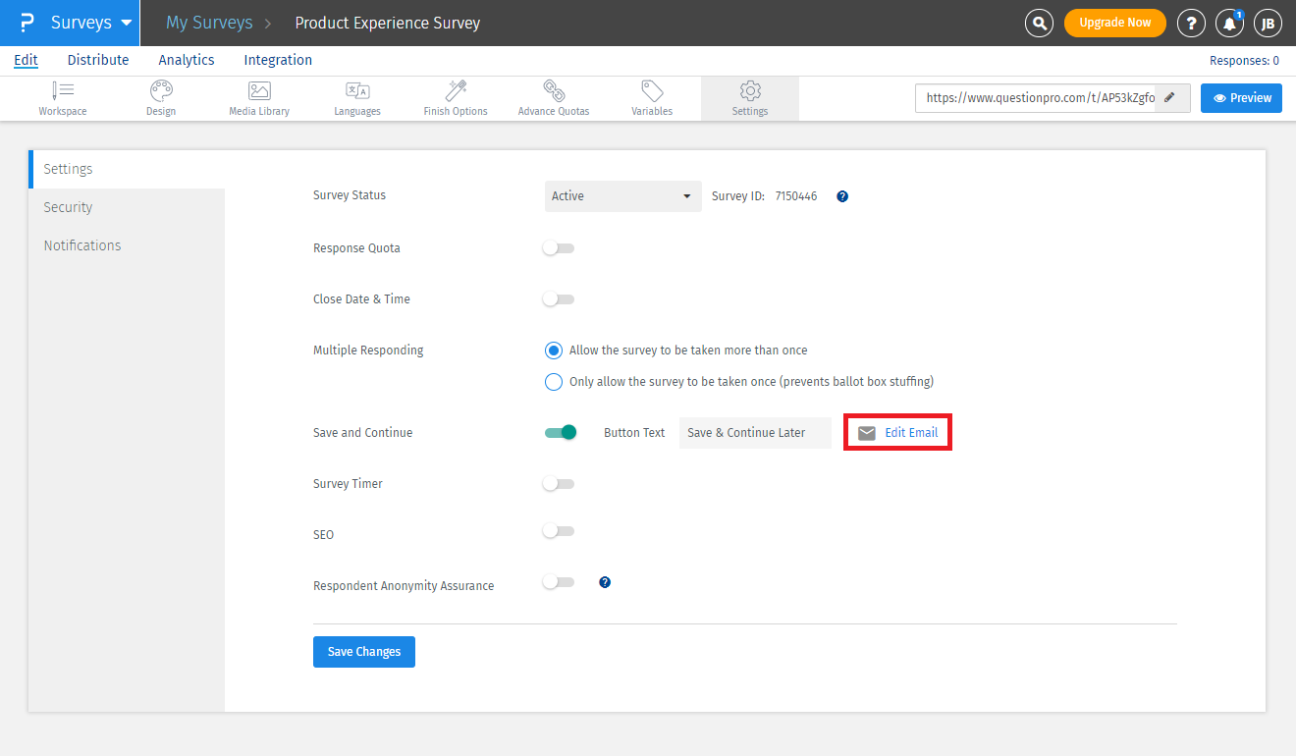Image resolution: width=1296 pixels, height=756 pixels.
Task: Select 'Only allow the survey to be taken once'
Action: (x=554, y=382)
